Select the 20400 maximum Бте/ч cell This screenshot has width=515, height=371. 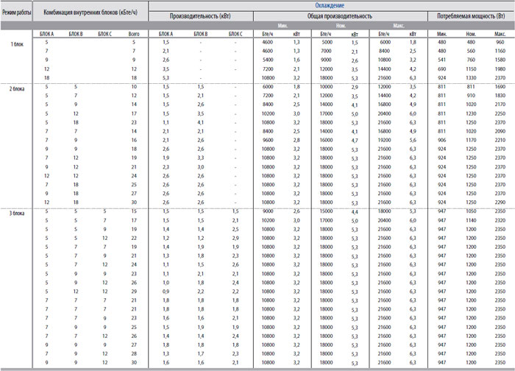coord(383,114)
